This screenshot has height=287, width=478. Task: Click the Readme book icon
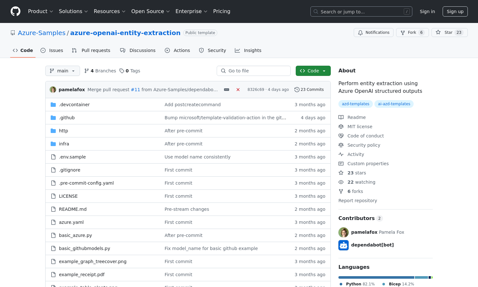pos(341,117)
